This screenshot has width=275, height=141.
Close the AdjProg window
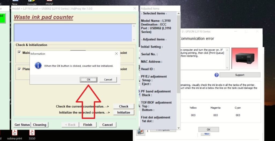coord(135,8)
